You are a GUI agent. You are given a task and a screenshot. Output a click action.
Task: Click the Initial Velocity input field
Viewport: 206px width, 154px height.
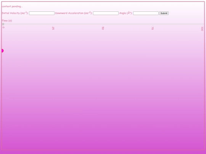click(x=42, y=13)
